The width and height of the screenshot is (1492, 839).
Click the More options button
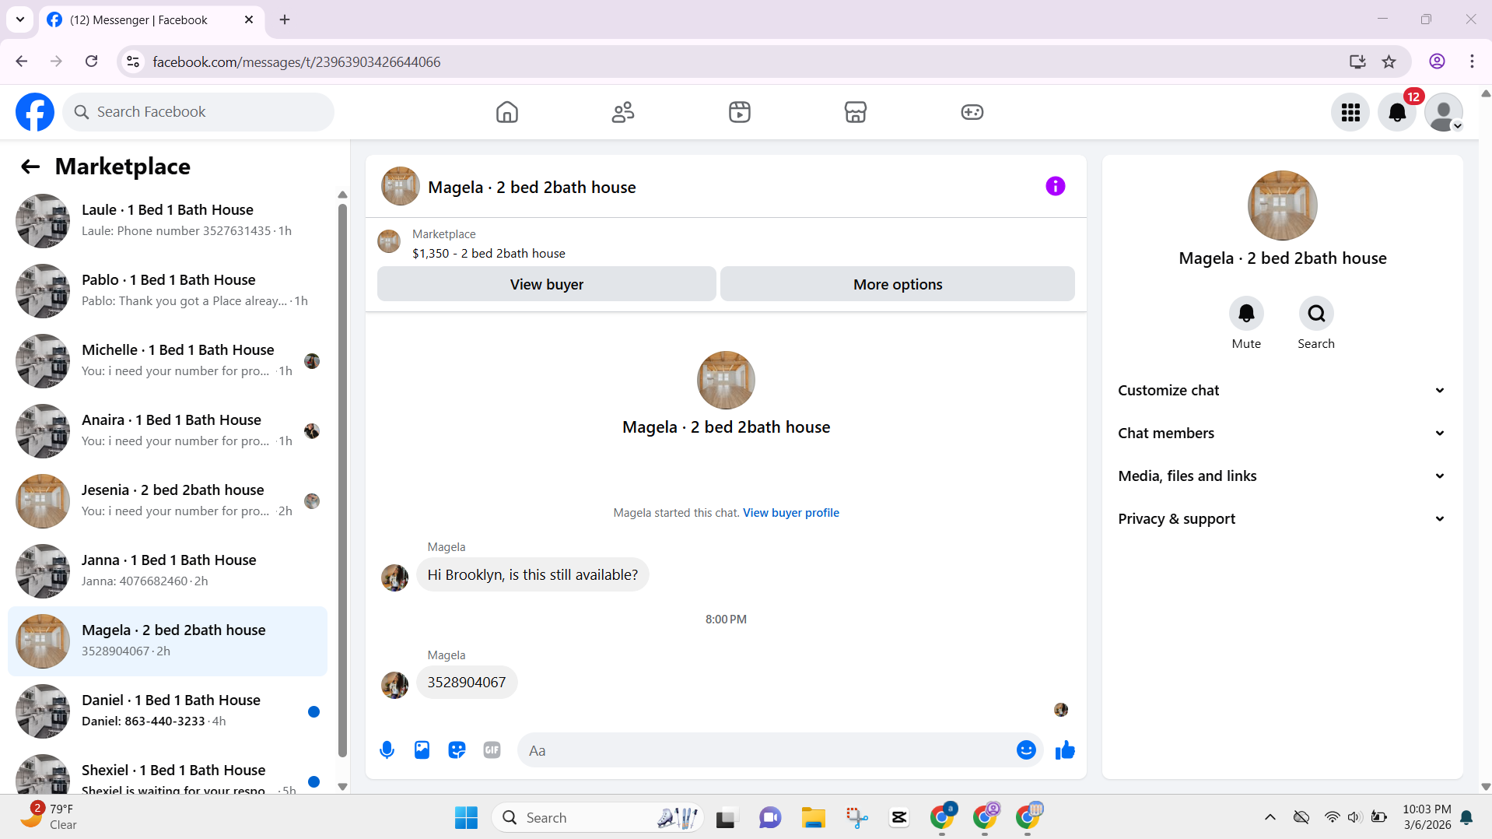pyautogui.click(x=897, y=284)
